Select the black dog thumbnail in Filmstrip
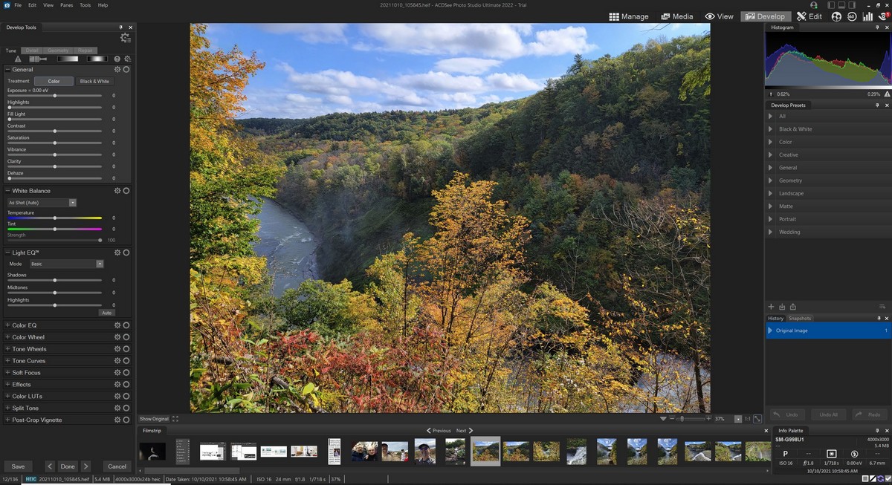 pos(152,451)
